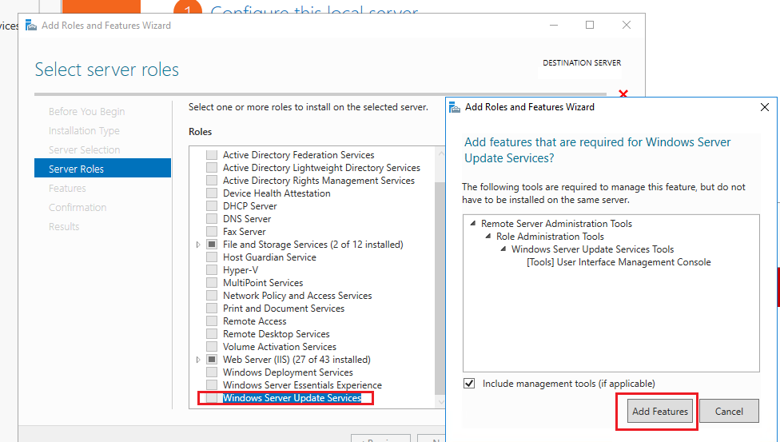Select Remote Server Administration Tools text
Image resolution: width=780 pixels, height=442 pixels.
pyautogui.click(x=556, y=224)
